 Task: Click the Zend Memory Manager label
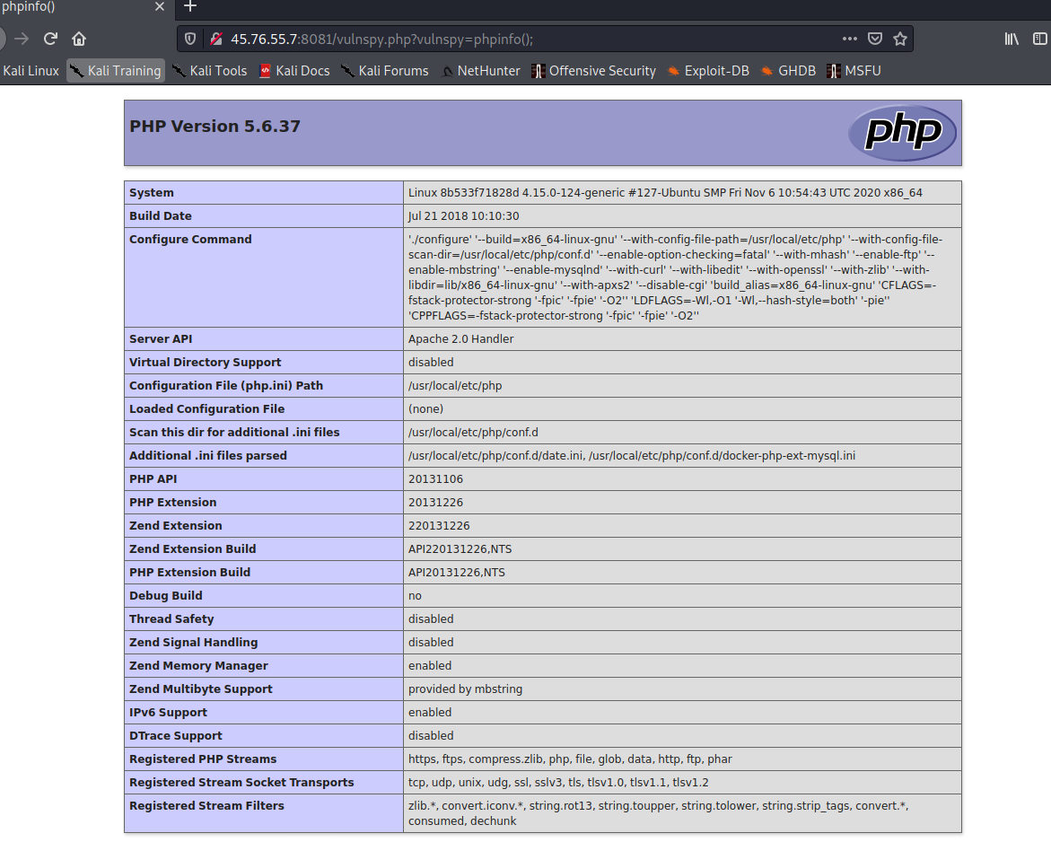click(198, 666)
